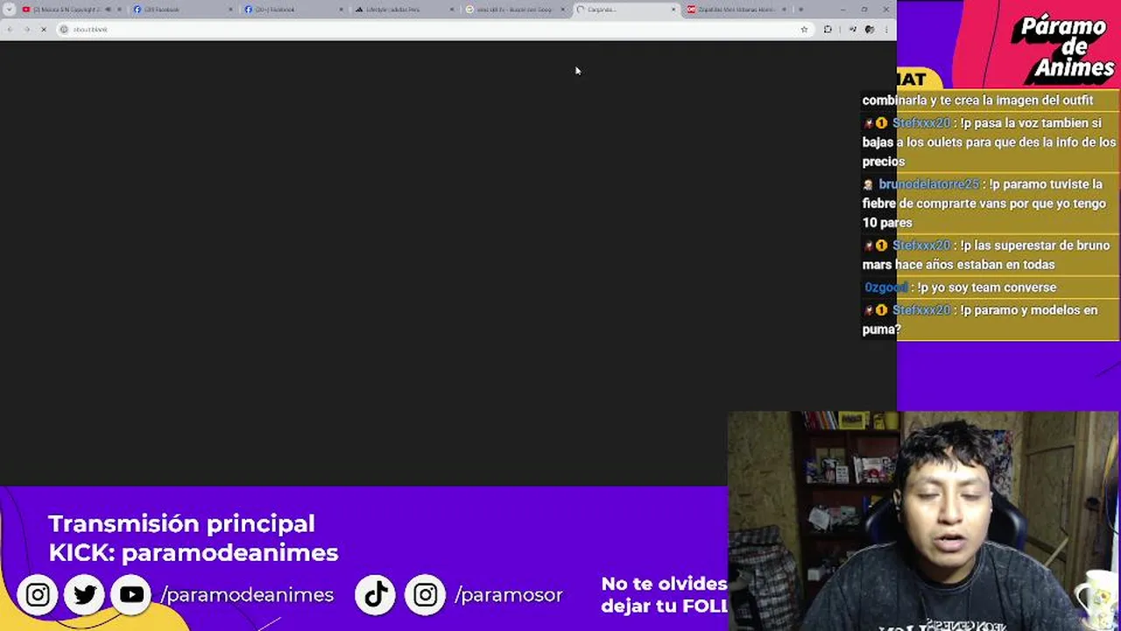Click the TikTok icon in the banner
Screen dimensions: 1121x631
point(376,595)
